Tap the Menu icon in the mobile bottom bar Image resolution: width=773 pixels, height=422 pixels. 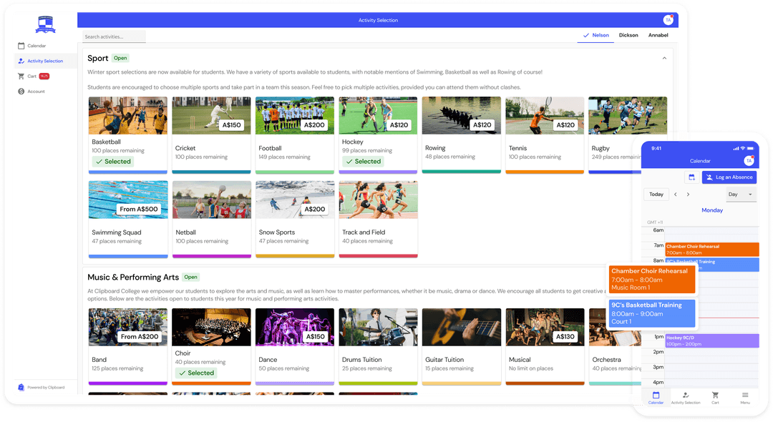[x=745, y=398]
